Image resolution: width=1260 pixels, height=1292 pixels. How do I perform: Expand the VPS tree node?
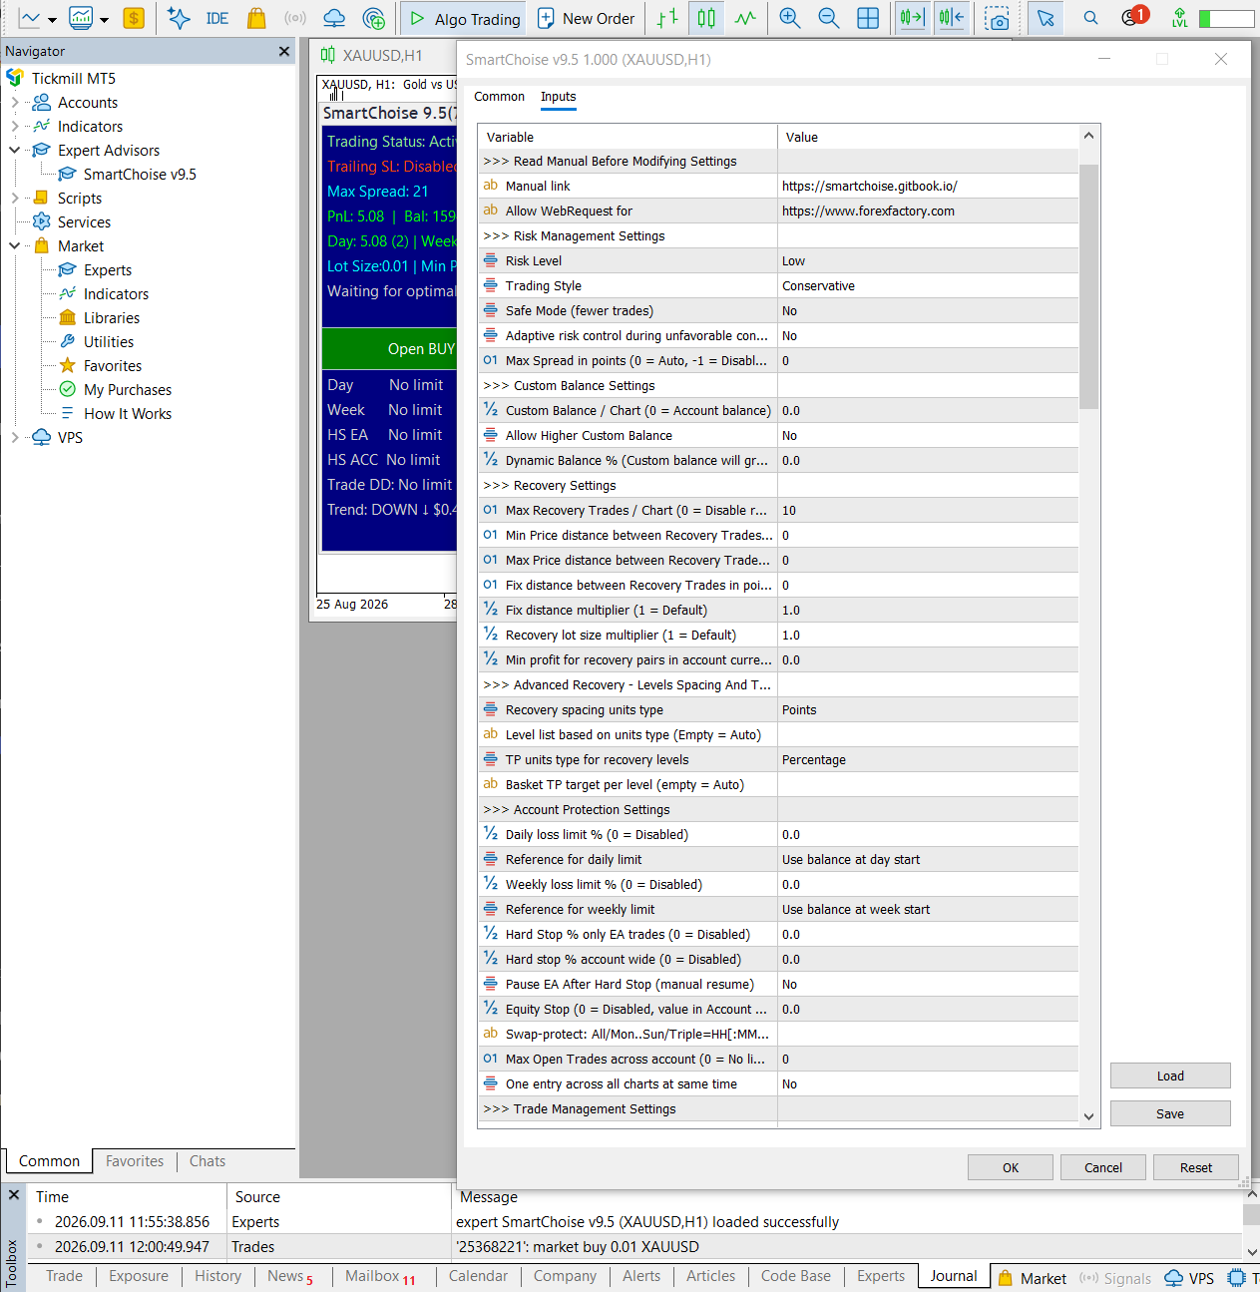(x=15, y=437)
